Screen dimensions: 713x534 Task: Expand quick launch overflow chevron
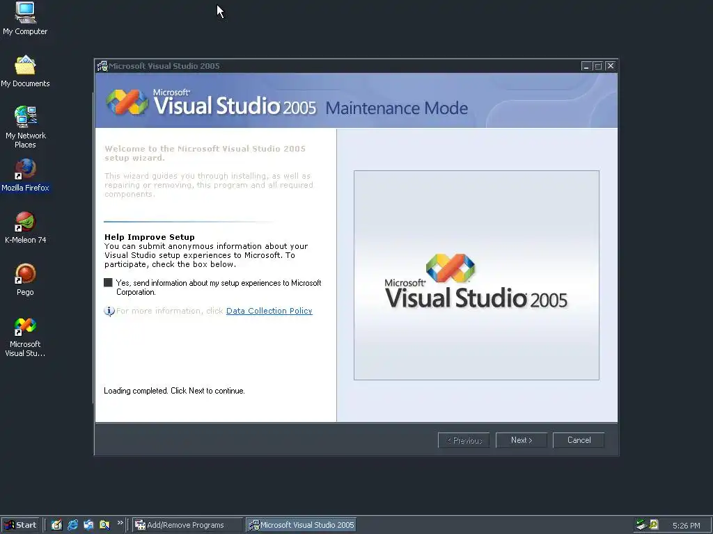pos(120,523)
